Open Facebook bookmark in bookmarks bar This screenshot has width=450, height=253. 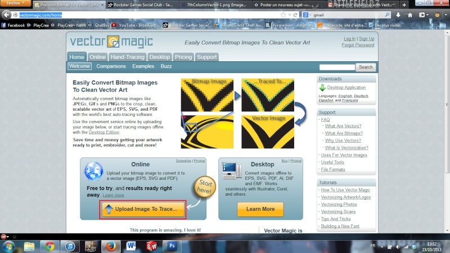(13, 25)
